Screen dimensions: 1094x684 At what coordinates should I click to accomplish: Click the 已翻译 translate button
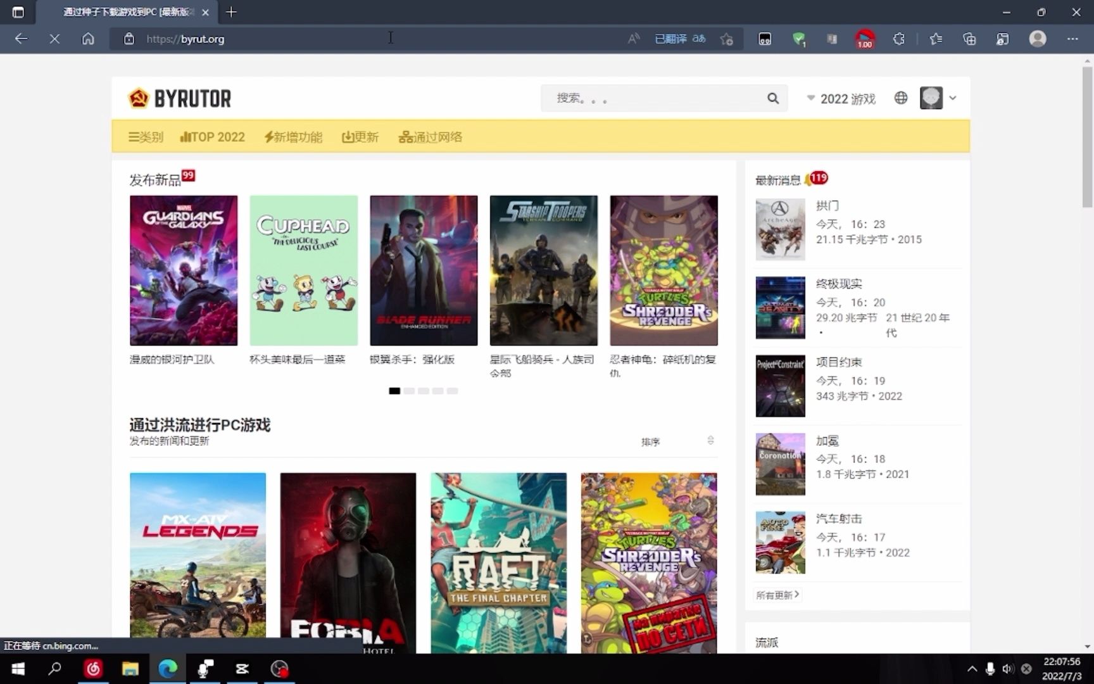click(x=680, y=39)
